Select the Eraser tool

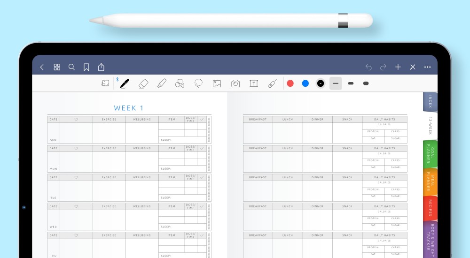click(x=143, y=83)
